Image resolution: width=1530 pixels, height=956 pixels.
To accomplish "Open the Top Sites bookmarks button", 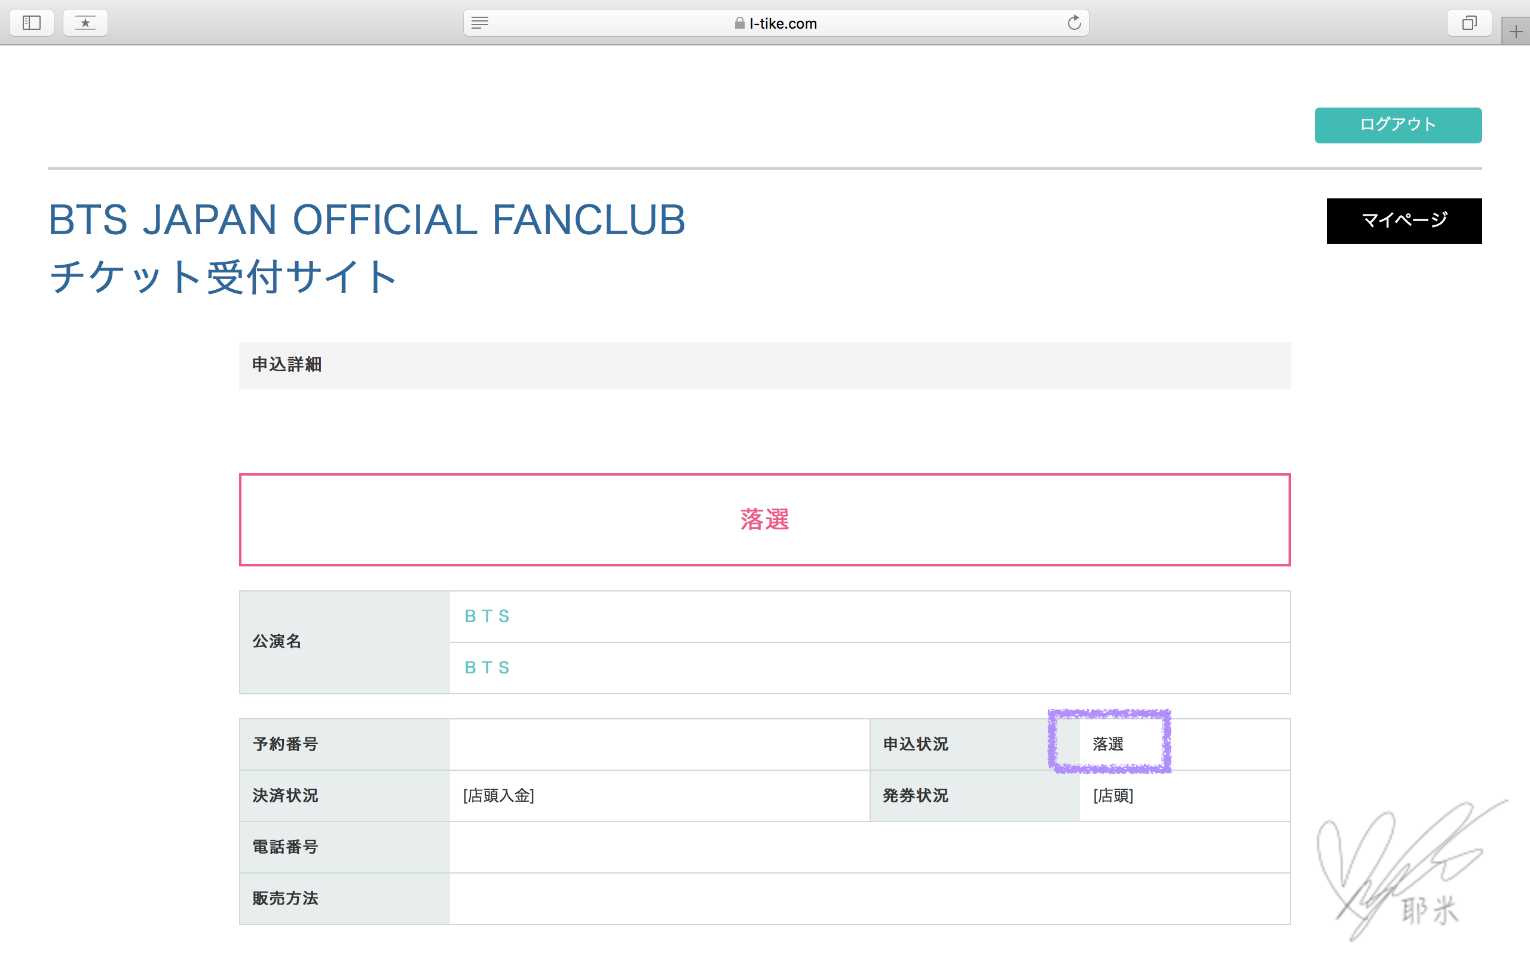I will [x=85, y=23].
